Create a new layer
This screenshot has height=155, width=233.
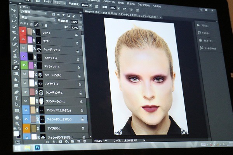point(78,141)
